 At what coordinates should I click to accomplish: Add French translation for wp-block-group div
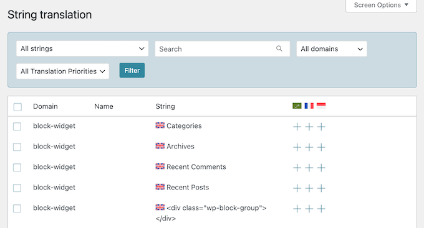click(x=309, y=209)
